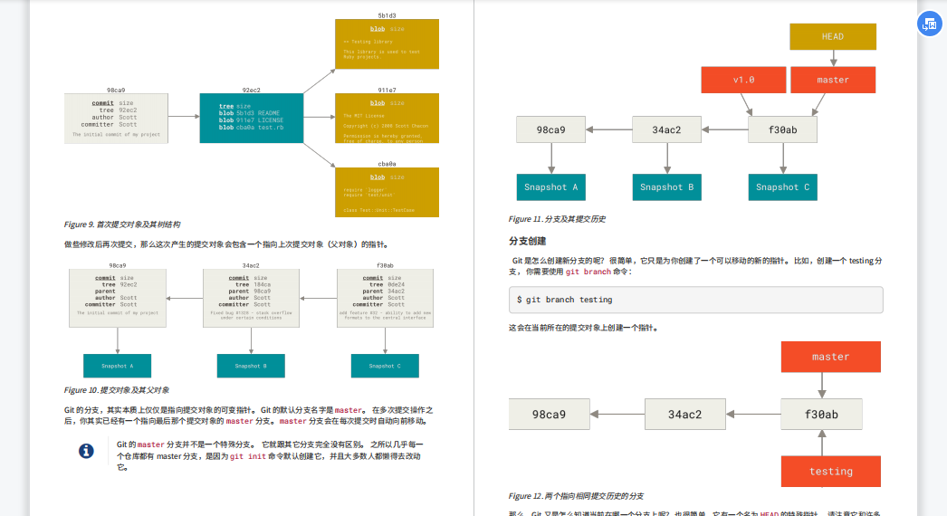Click the blue info note icon

pos(86,451)
